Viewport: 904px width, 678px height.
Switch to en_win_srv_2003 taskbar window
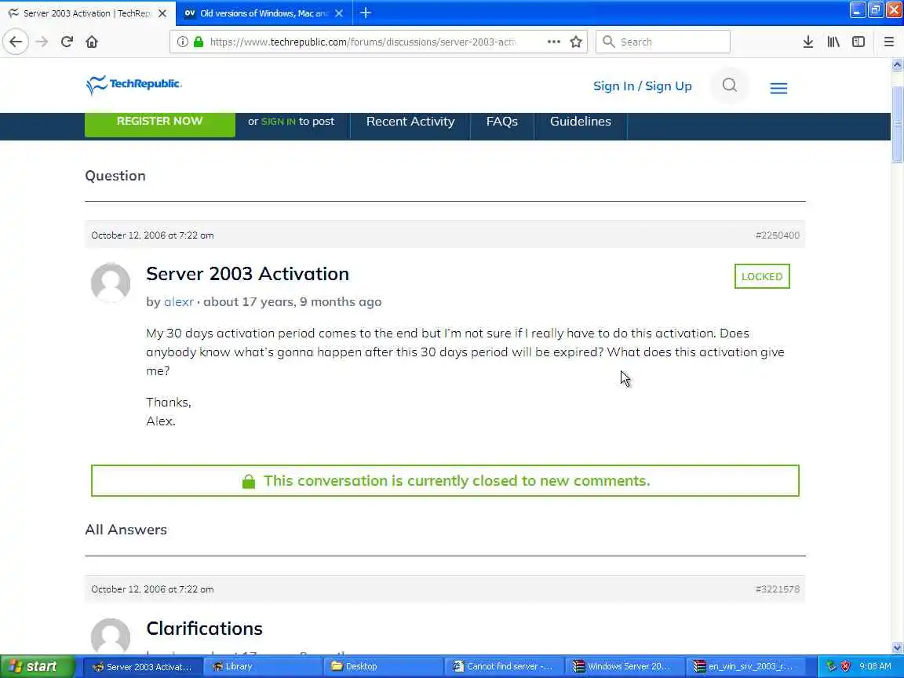745,666
